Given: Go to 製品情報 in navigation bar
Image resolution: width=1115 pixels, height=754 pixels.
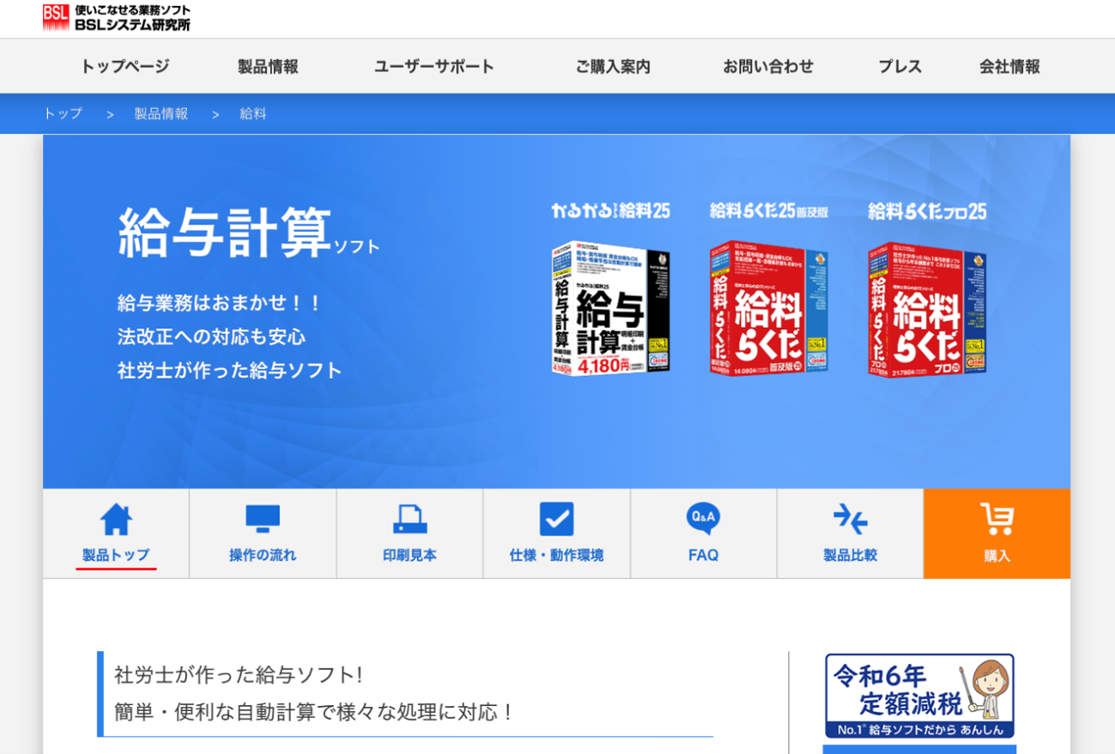Looking at the screenshot, I should 268,66.
